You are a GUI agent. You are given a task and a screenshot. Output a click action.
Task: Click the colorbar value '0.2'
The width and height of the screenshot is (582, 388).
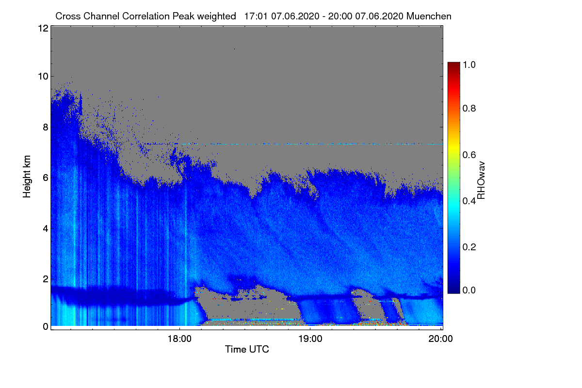tap(469, 247)
